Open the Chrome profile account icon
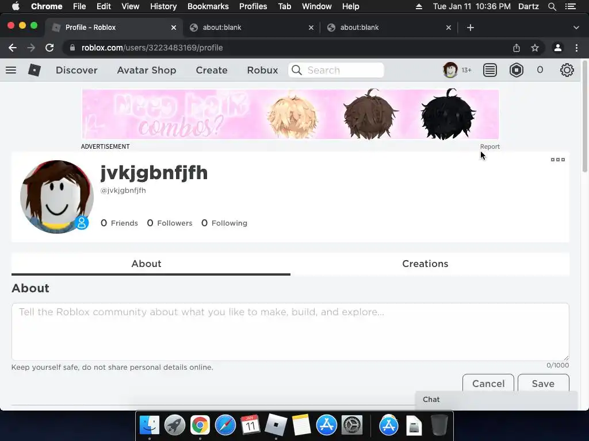 pyautogui.click(x=558, y=48)
